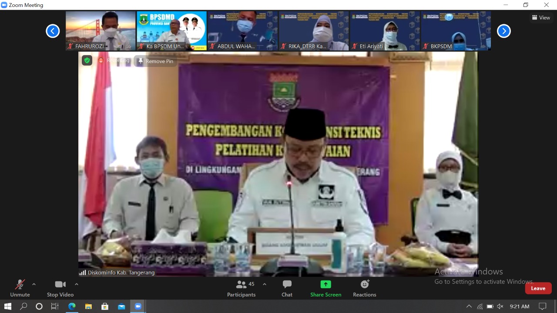This screenshot has height=313, width=557.
Task: Click the muted volume tray icon
Action: click(500, 306)
